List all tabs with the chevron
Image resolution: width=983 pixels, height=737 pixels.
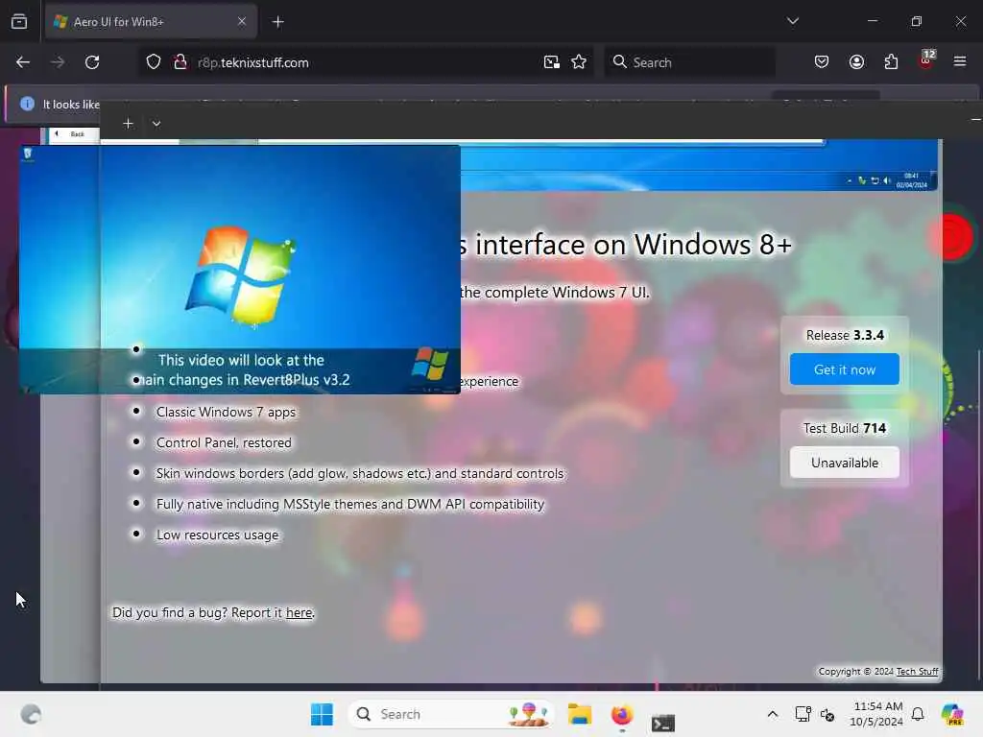click(x=793, y=21)
